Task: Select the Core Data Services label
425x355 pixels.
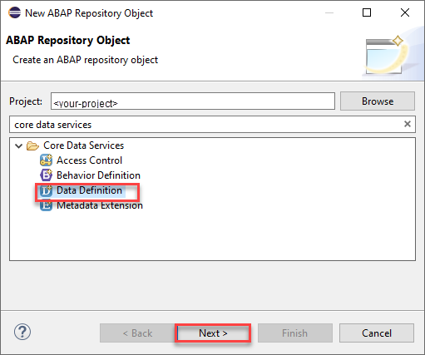Action: 83,145
